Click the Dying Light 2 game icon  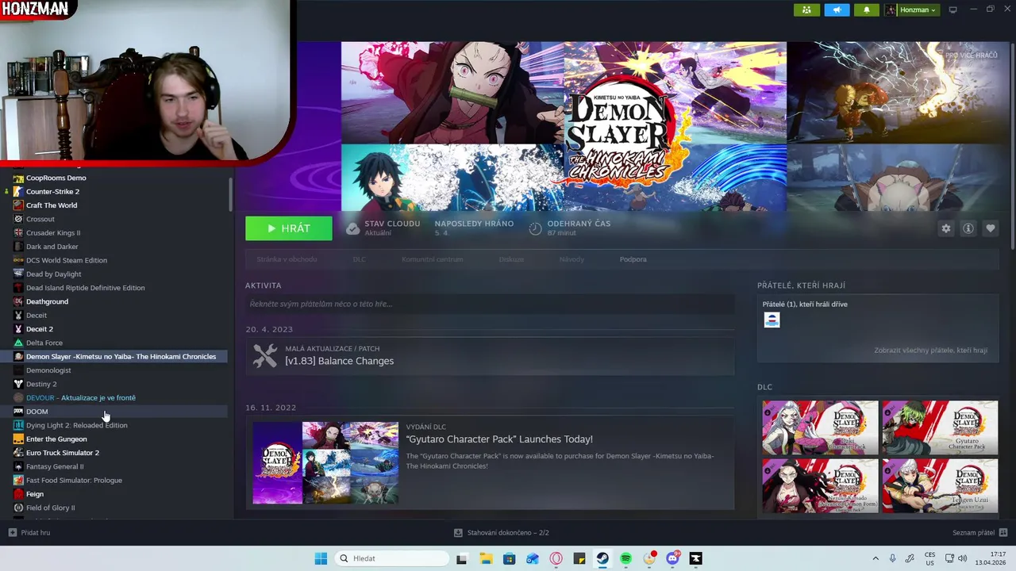pyautogui.click(x=18, y=425)
